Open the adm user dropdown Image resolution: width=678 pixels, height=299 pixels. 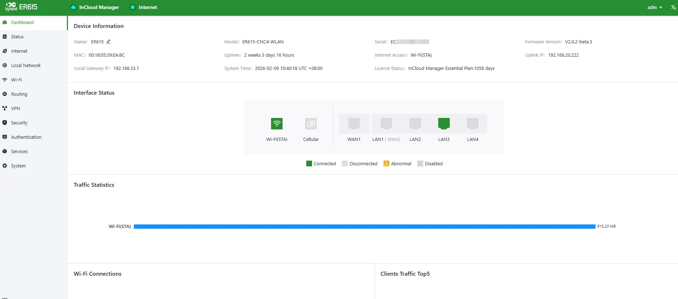click(655, 7)
